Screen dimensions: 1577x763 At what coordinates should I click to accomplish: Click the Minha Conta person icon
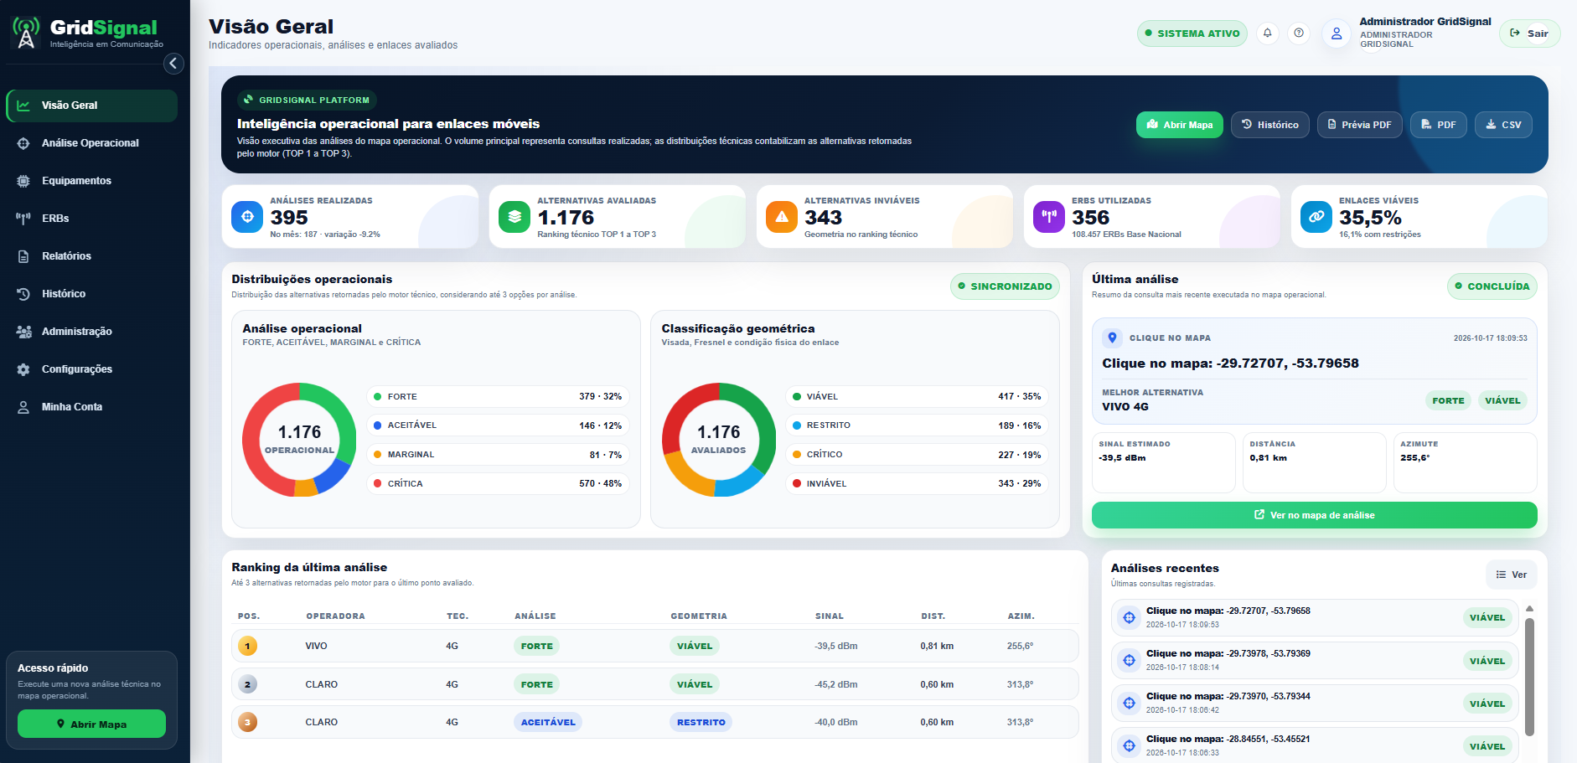(x=23, y=407)
